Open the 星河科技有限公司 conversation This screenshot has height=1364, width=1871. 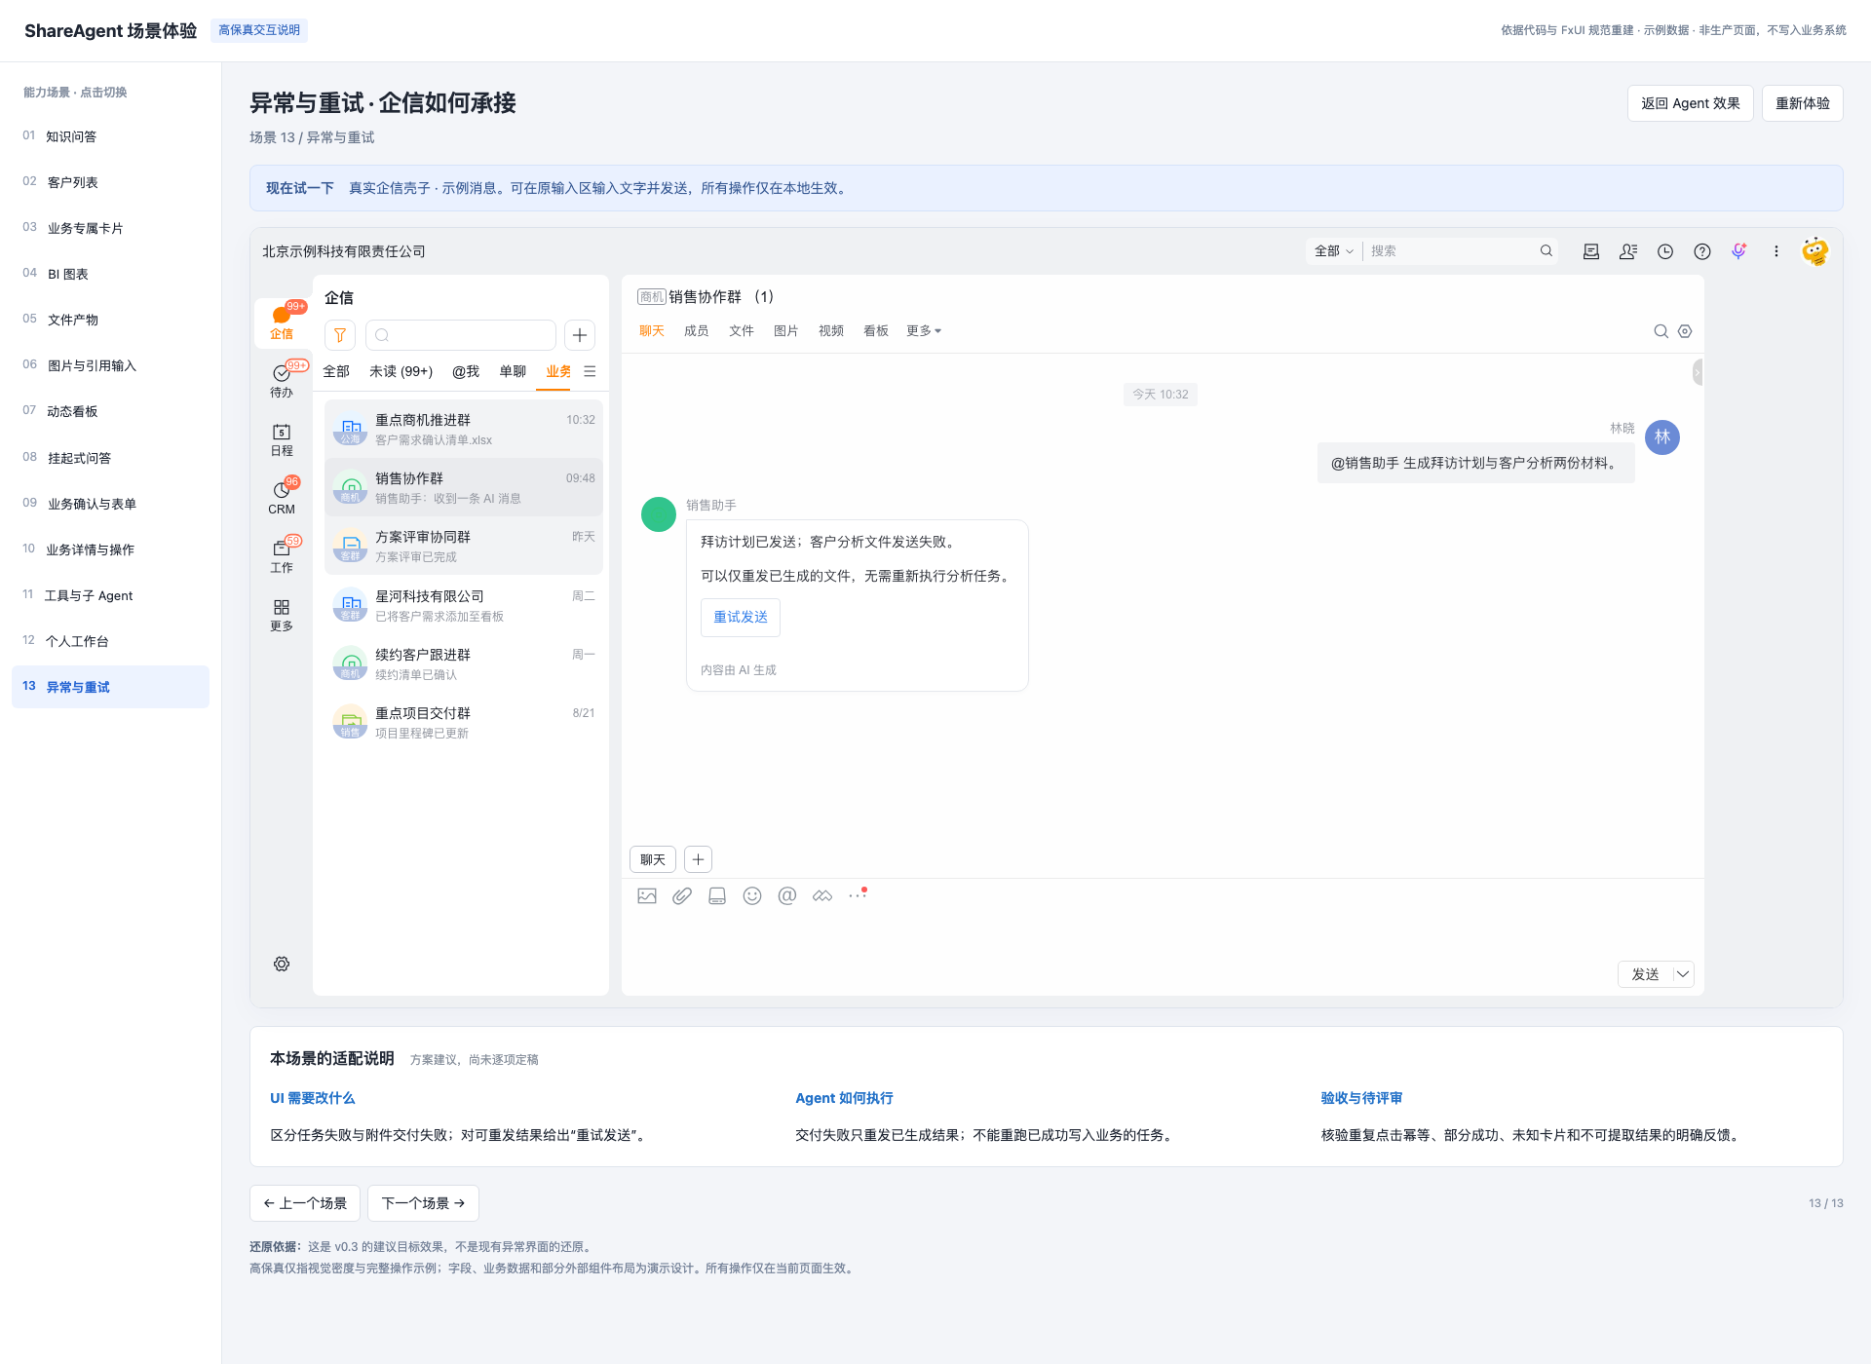pyautogui.click(x=464, y=606)
